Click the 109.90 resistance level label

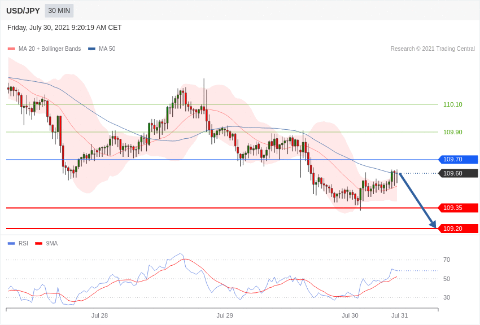tap(453, 132)
